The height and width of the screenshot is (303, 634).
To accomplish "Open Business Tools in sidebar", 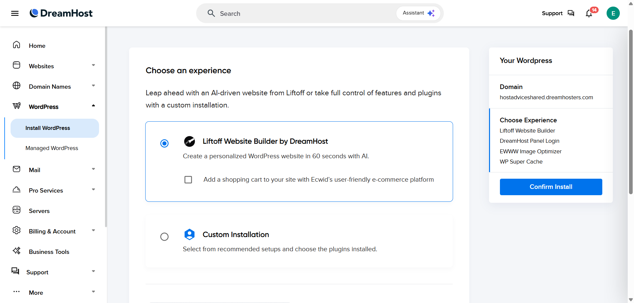I will 49,252.
